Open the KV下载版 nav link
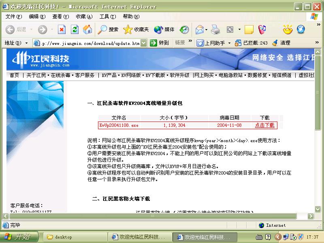This screenshot has height=243, width=324. tap(155, 75)
